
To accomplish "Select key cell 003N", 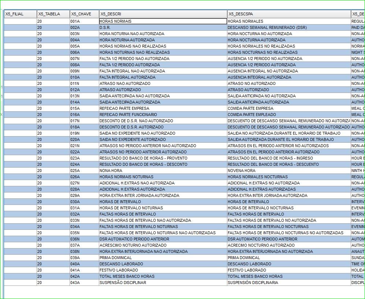I will click(85, 34).
